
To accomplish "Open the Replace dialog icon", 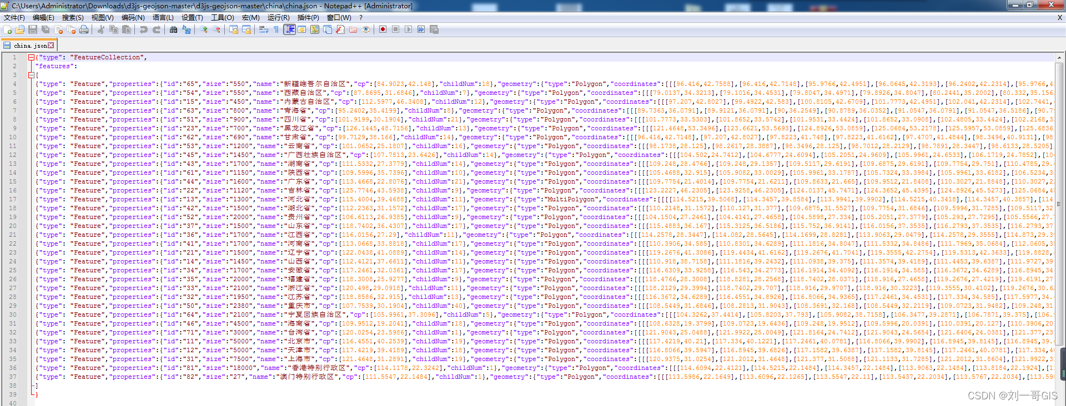I will (187, 29).
